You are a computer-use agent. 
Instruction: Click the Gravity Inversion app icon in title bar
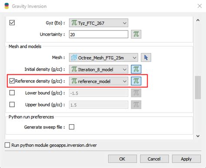click(7, 6)
